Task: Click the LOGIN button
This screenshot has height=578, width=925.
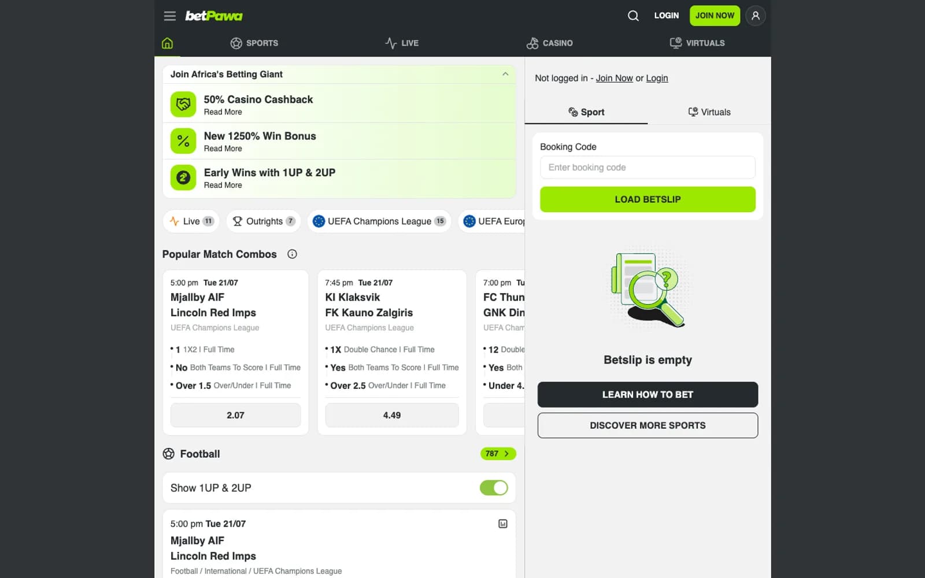Action: tap(667, 16)
